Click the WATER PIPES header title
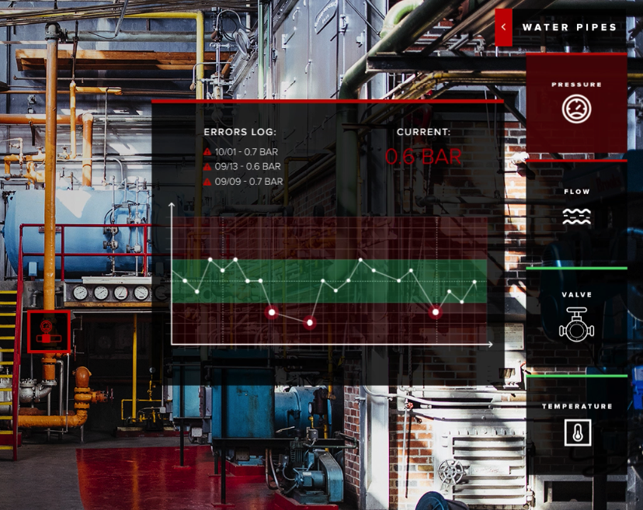643x510 pixels. (x=569, y=27)
